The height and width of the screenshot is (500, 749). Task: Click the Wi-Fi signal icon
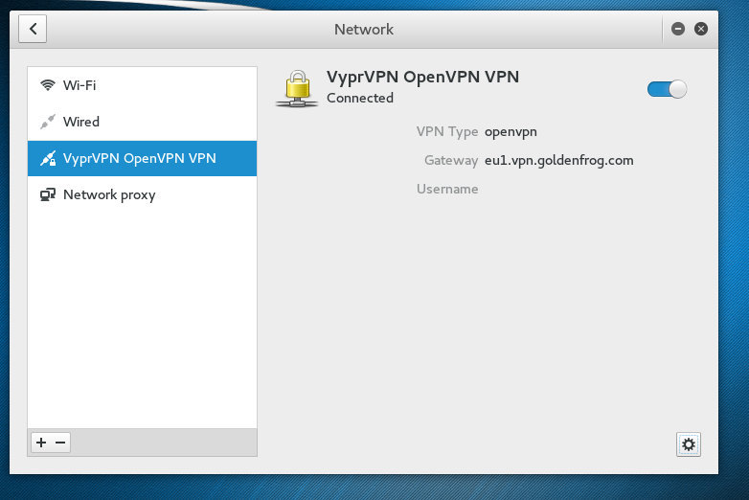(x=48, y=85)
